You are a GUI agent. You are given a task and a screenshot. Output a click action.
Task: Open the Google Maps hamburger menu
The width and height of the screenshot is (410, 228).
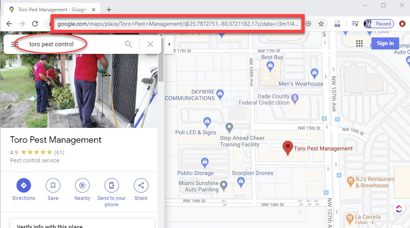tap(15, 44)
